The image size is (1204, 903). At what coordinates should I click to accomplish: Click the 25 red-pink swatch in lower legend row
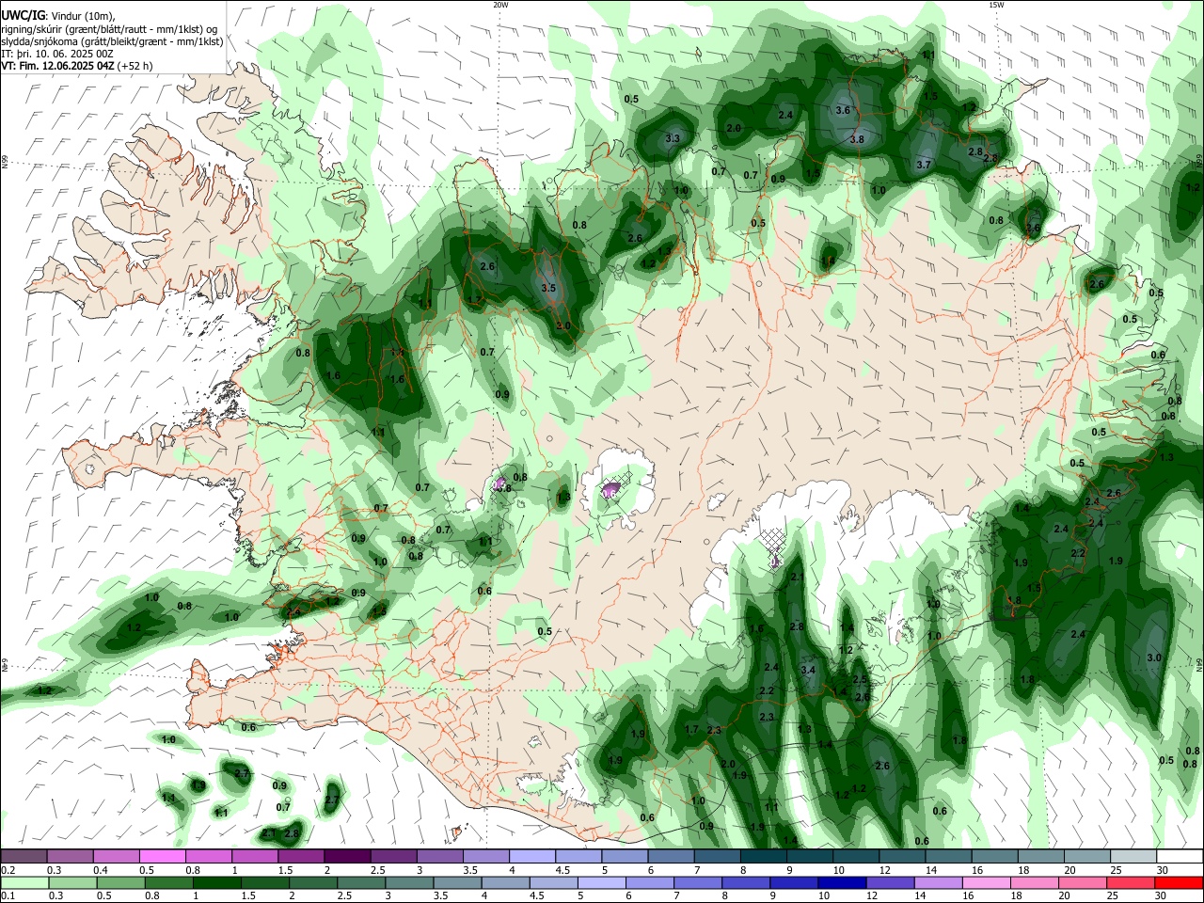1133,882
